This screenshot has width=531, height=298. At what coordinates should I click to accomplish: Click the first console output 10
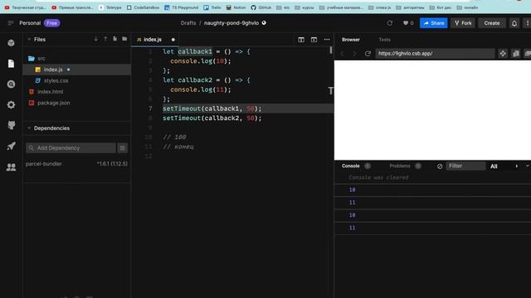click(x=352, y=190)
